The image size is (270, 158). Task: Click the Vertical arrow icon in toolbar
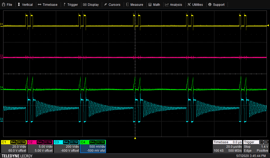click(x=18, y=4)
